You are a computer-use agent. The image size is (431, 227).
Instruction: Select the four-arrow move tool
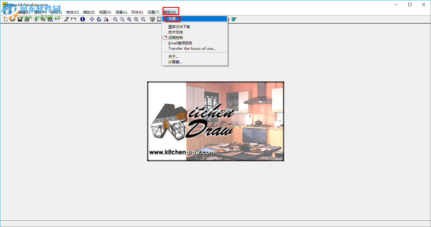pos(92,19)
